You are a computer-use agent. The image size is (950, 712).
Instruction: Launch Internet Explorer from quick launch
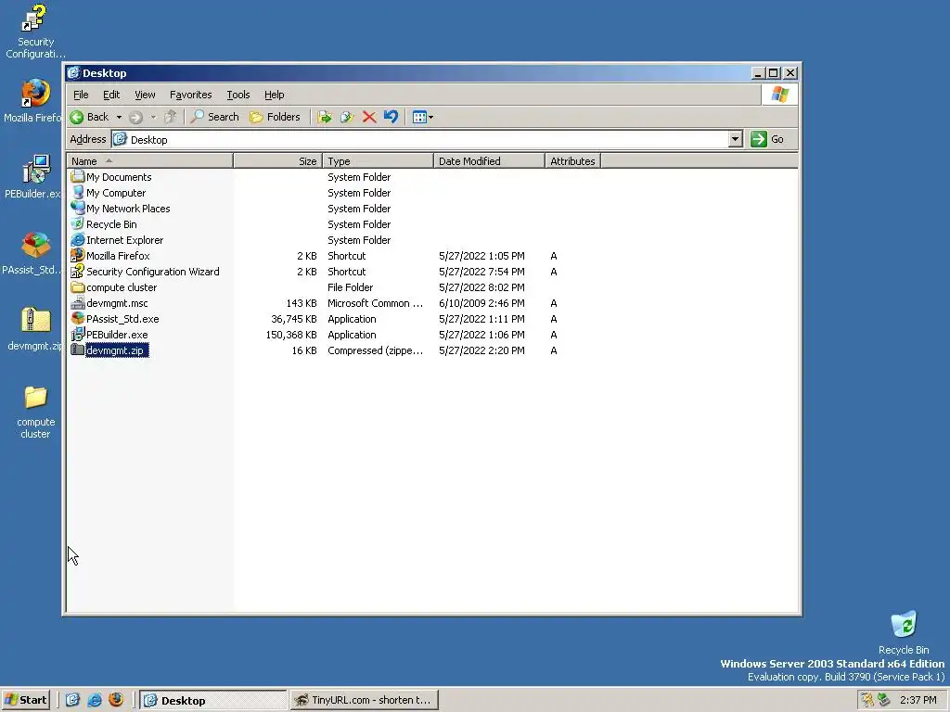click(95, 700)
